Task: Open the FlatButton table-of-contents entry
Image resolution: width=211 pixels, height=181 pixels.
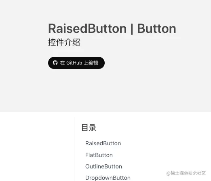Action: [x=99, y=155]
